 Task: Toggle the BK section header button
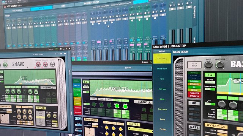point(194,103)
